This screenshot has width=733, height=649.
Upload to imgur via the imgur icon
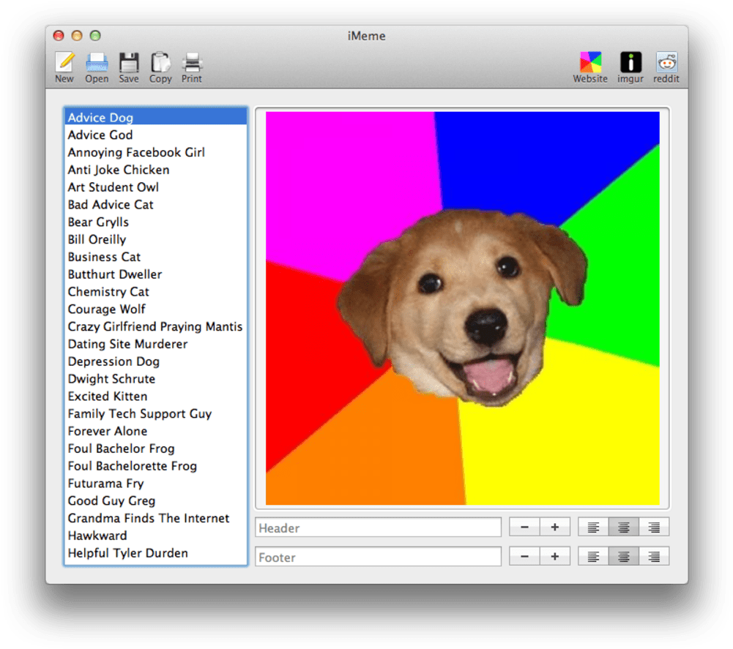pos(630,62)
